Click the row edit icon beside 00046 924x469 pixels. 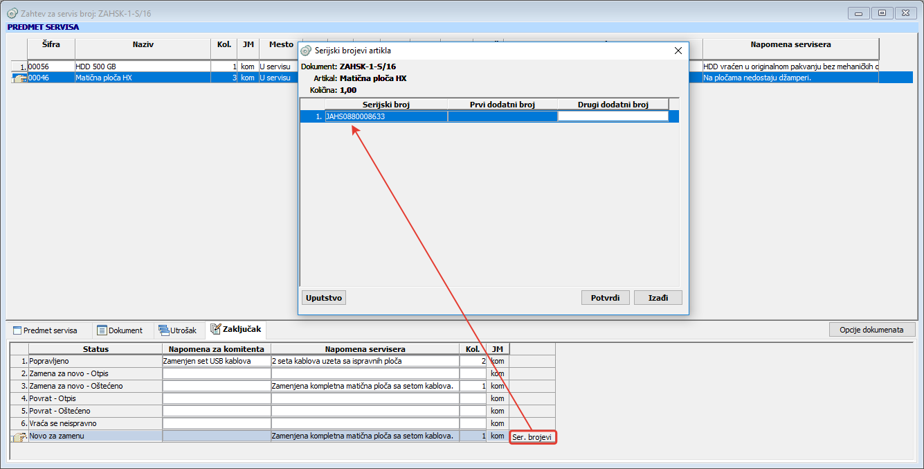pyautogui.click(x=19, y=78)
